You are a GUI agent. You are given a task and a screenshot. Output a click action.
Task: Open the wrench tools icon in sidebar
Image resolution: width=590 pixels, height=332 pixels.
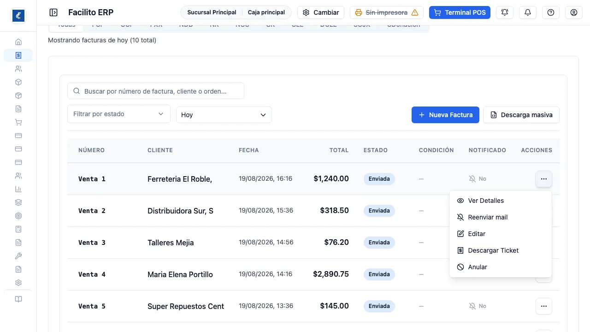pyautogui.click(x=18, y=256)
